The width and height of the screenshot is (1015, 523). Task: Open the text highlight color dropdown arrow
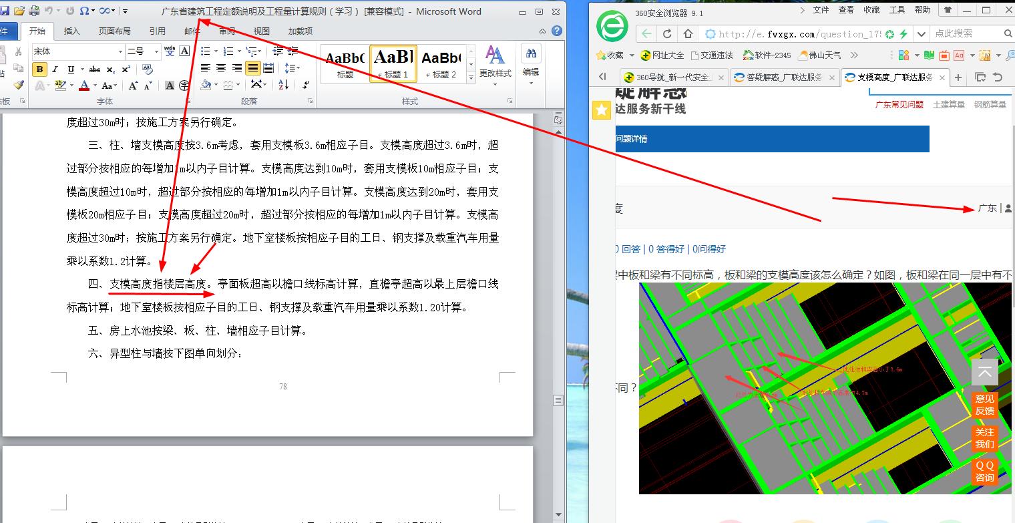[71, 85]
